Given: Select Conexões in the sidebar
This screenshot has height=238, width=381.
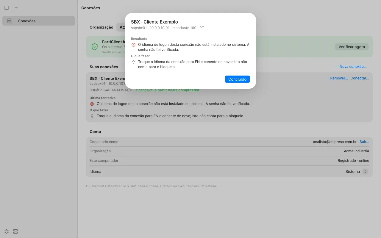Looking at the screenshot, I should [39, 21].
